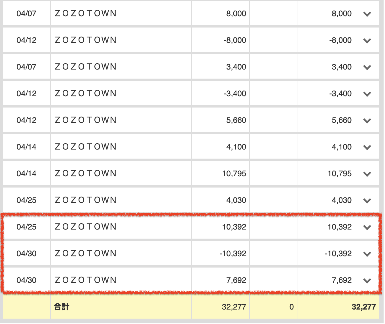
Task: Select date 04/12 in the -8,000 row
Action: pyautogui.click(x=26, y=40)
